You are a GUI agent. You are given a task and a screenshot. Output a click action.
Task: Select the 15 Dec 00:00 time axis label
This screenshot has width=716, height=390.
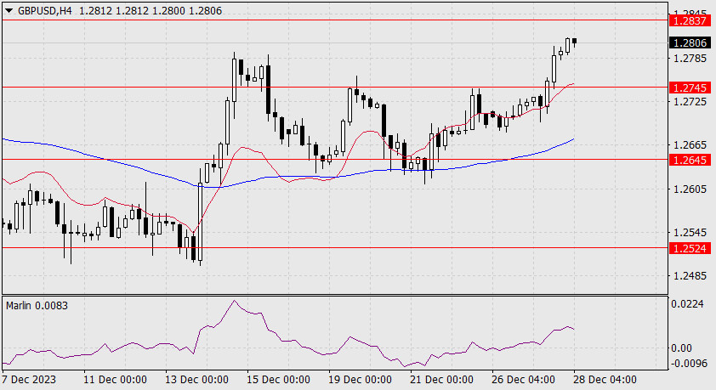pos(278,380)
